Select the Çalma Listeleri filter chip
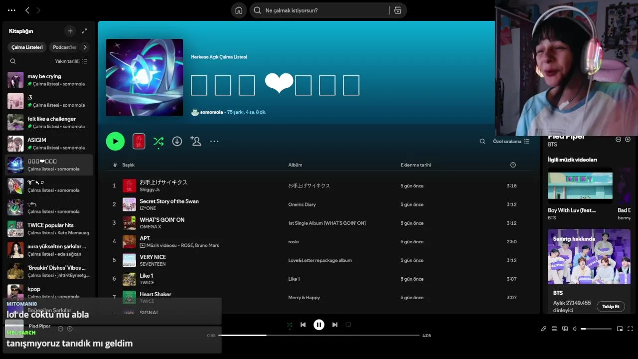The height and width of the screenshot is (359, 638). 27,47
